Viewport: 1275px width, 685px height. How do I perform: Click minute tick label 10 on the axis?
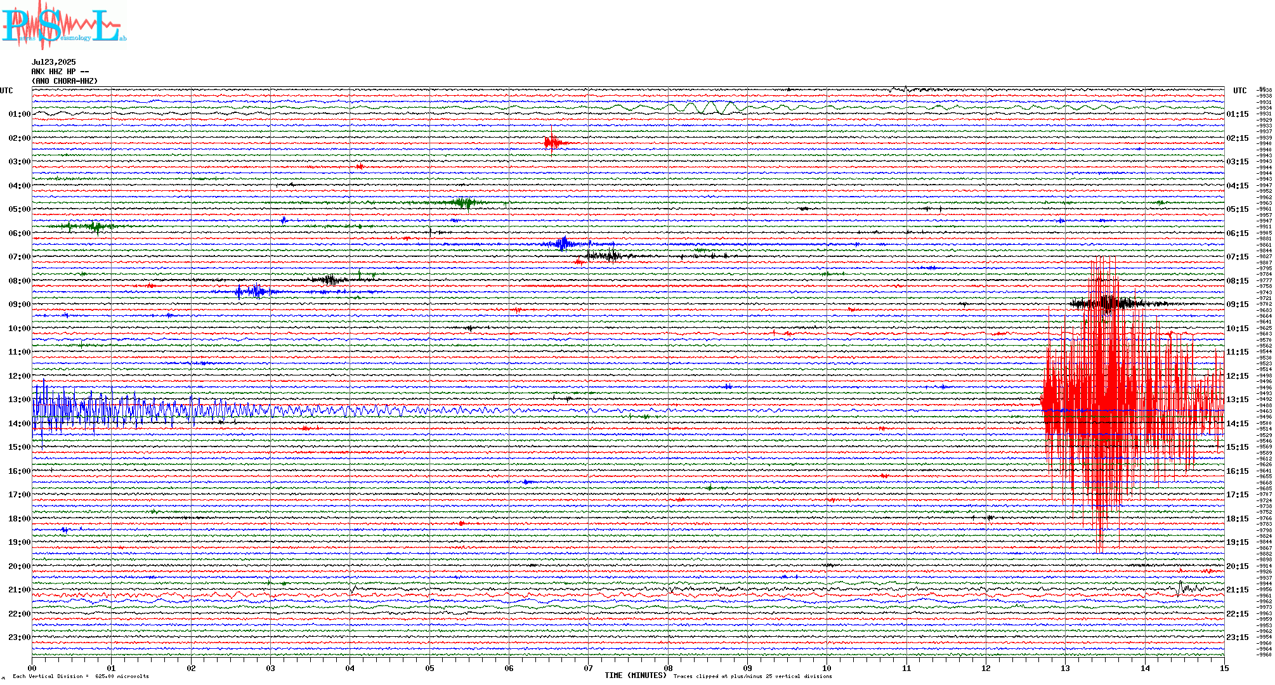click(827, 668)
